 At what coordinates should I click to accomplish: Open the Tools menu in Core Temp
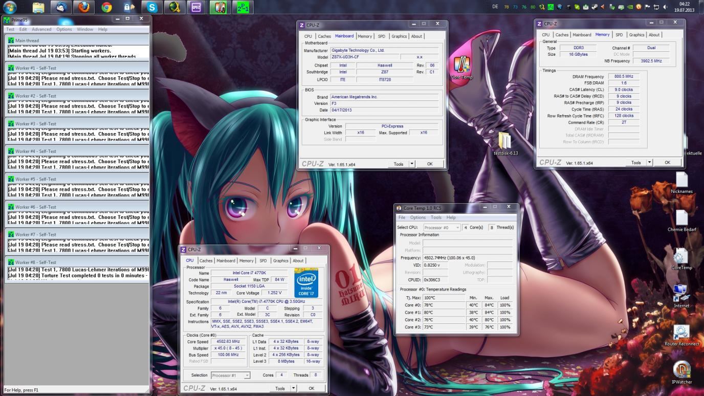[x=436, y=217]
